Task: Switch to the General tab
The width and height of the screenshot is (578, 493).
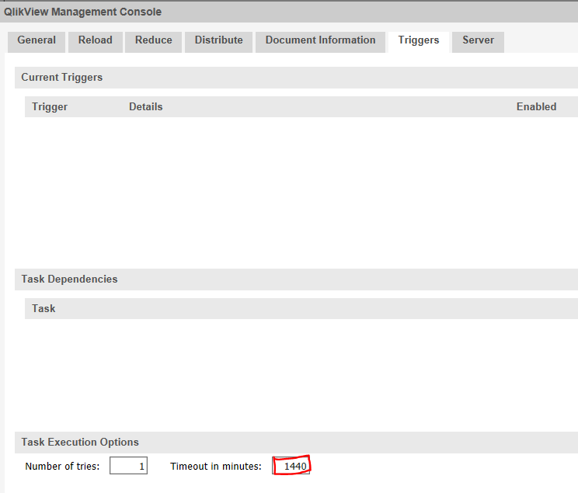Action: click(x=37, y=42)
